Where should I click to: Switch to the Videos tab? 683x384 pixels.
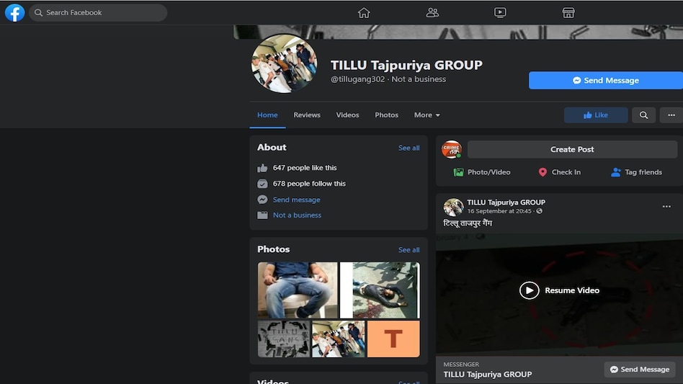point(347,115)
